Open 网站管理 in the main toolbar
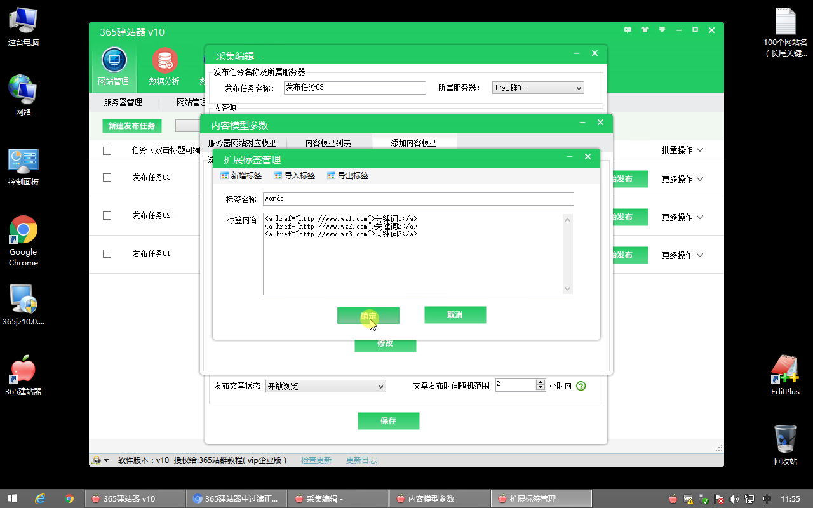This screenshot has width=813, height=508. click(x=114, y=68)
